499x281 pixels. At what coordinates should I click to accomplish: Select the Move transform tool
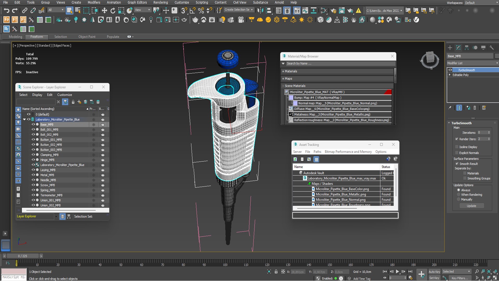(104, 10)
